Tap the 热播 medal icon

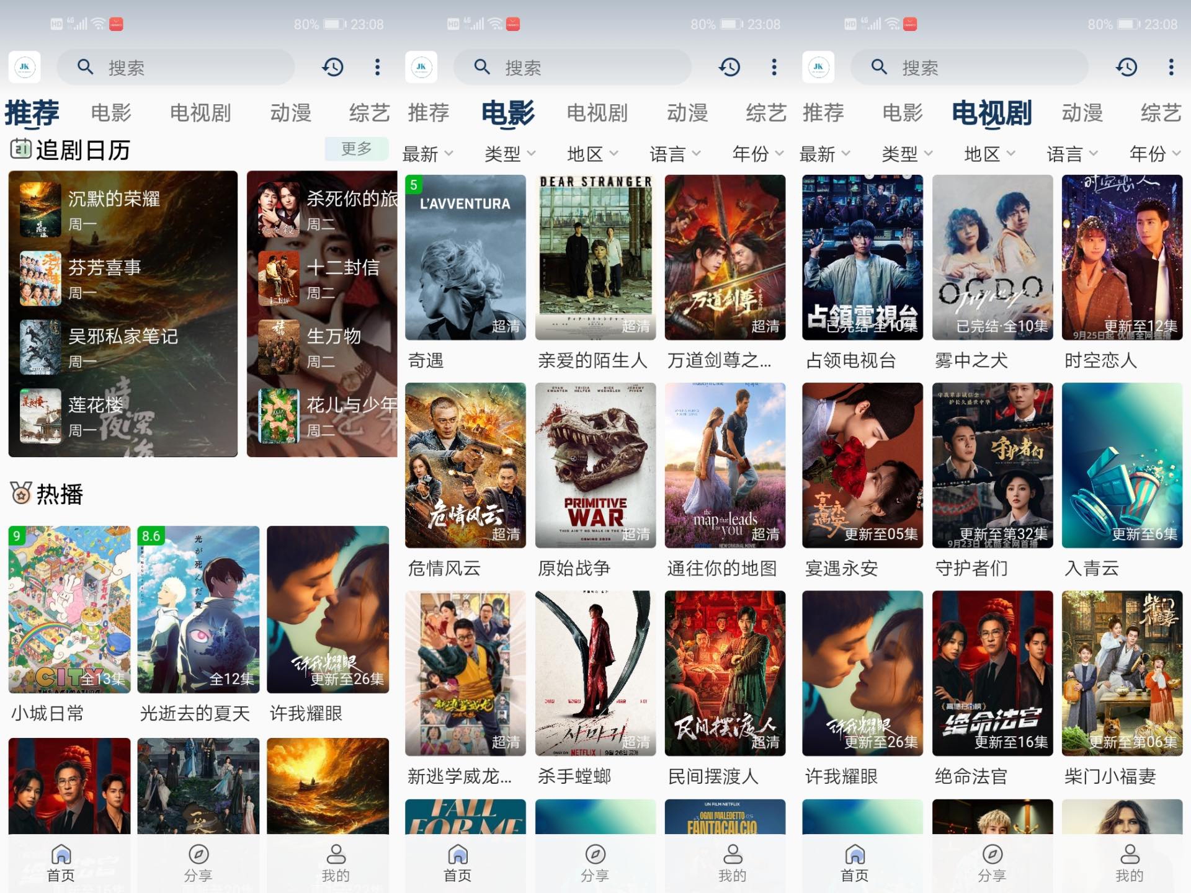pos(20,494)
